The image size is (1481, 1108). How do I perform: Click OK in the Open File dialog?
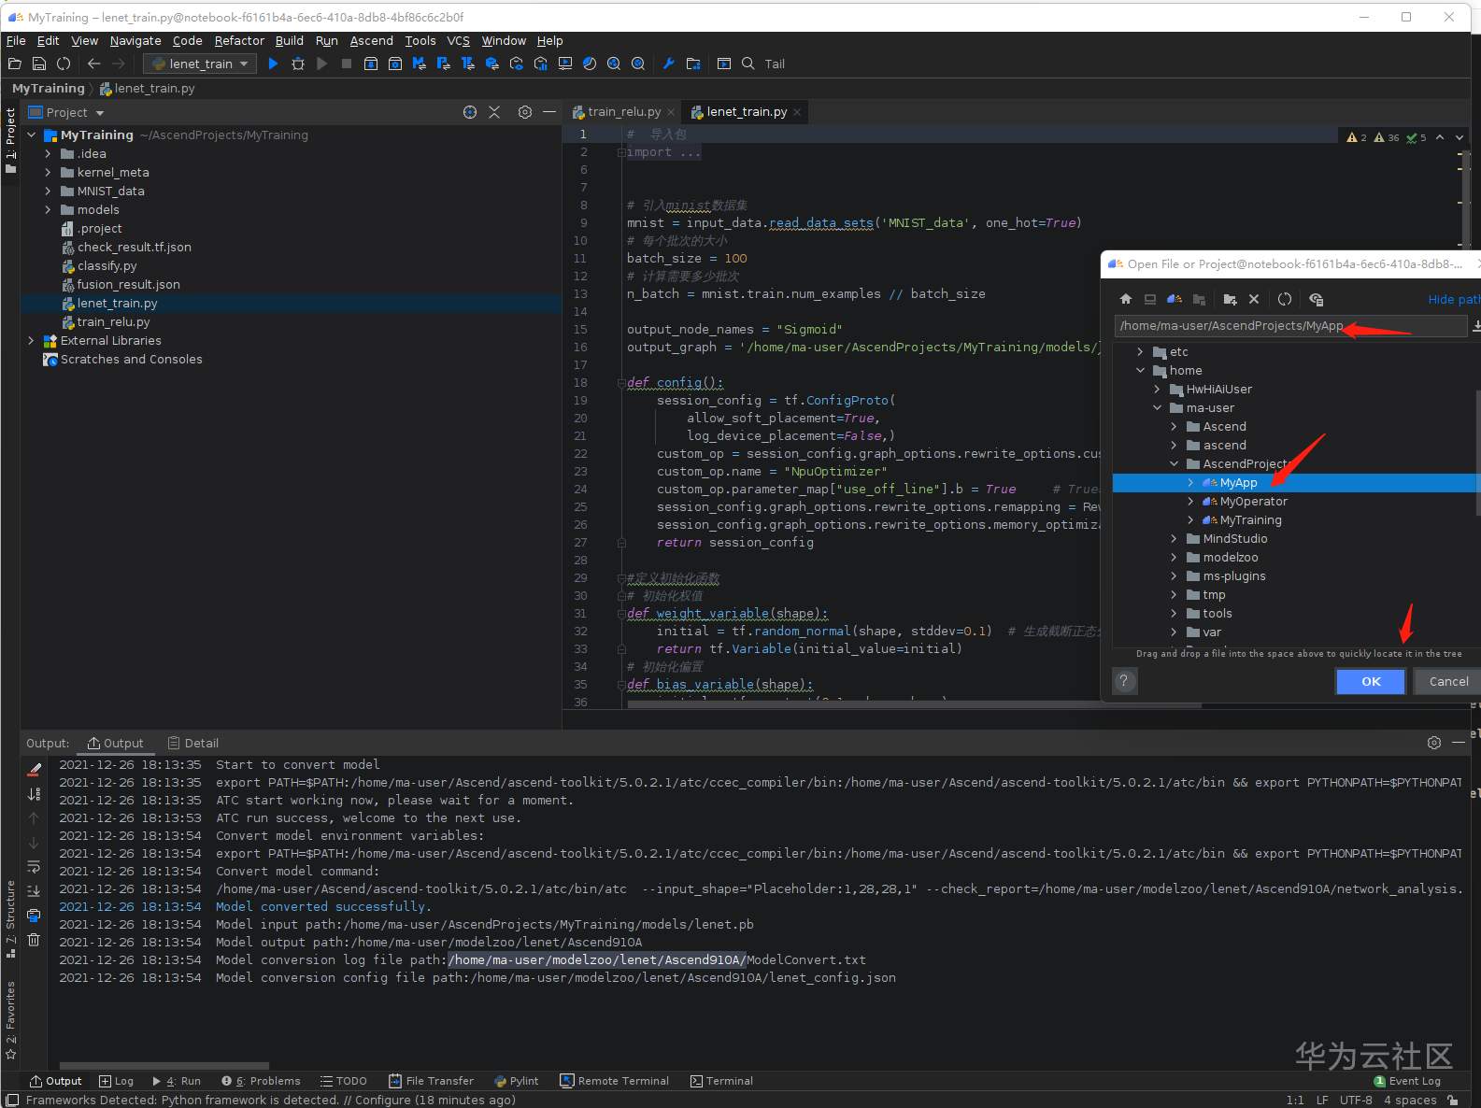click(x=1370, y=682)
